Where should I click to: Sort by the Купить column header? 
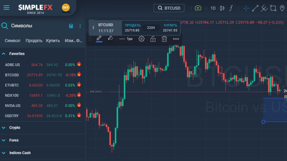[53, 41]
